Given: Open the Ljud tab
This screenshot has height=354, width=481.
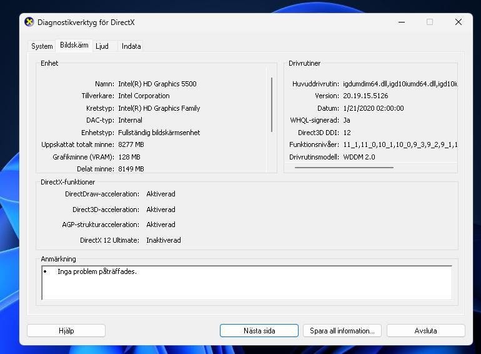Looking at the screenshot, I should coord(102,46).
